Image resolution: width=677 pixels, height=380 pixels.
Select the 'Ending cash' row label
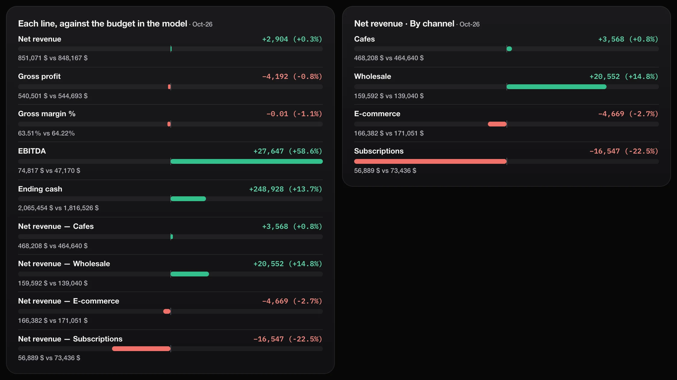[x=40, y=189]
